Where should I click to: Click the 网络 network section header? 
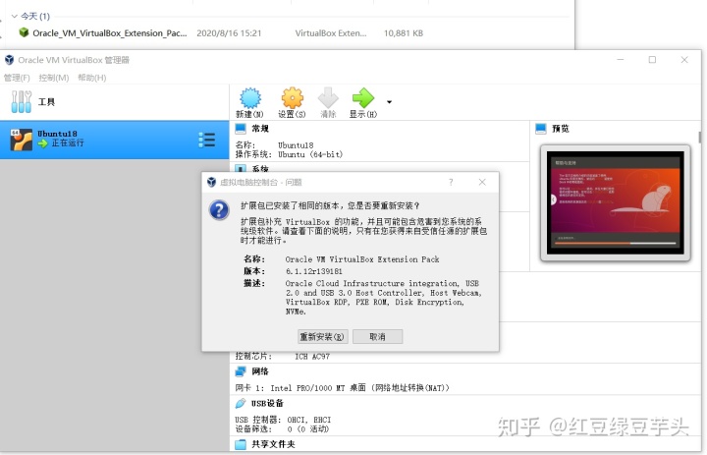(x=260, y=371)
